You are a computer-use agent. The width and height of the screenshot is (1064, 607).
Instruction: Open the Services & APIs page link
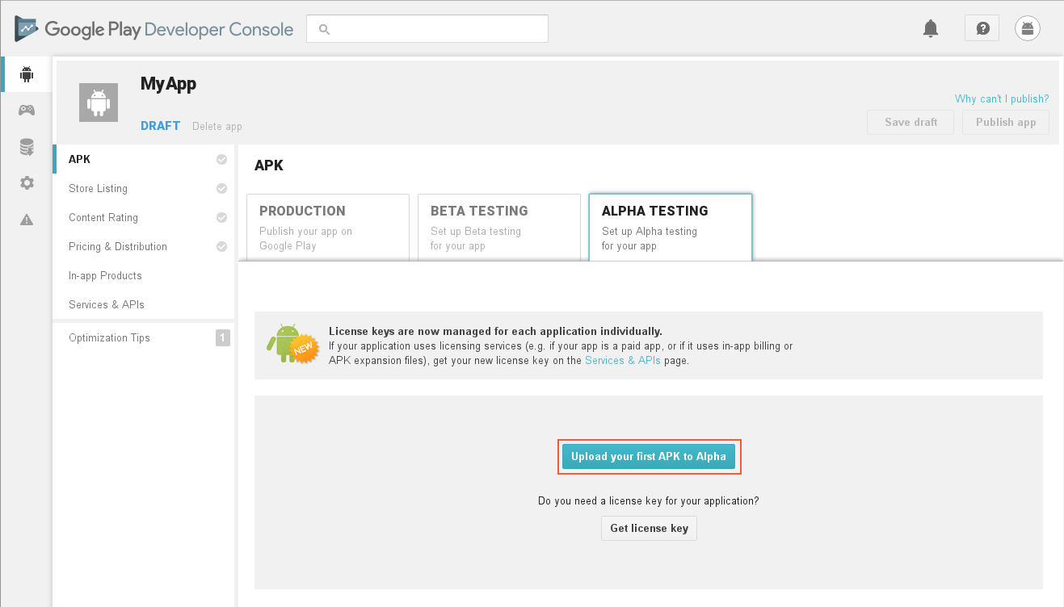pos(623,361)
